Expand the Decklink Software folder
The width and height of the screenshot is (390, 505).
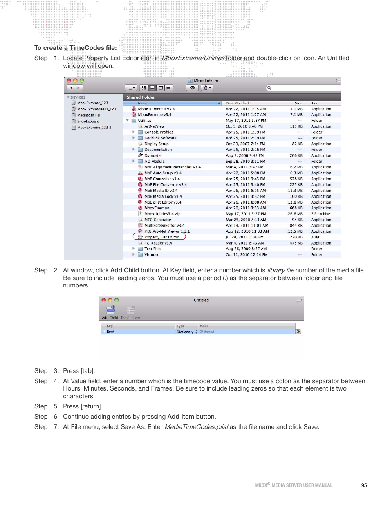(x=134, y=138)
